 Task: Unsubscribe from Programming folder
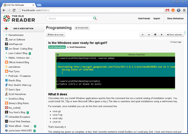[x=82, y=28]
